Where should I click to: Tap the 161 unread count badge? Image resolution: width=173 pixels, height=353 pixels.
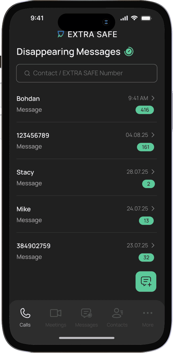(x=146, y=147)
